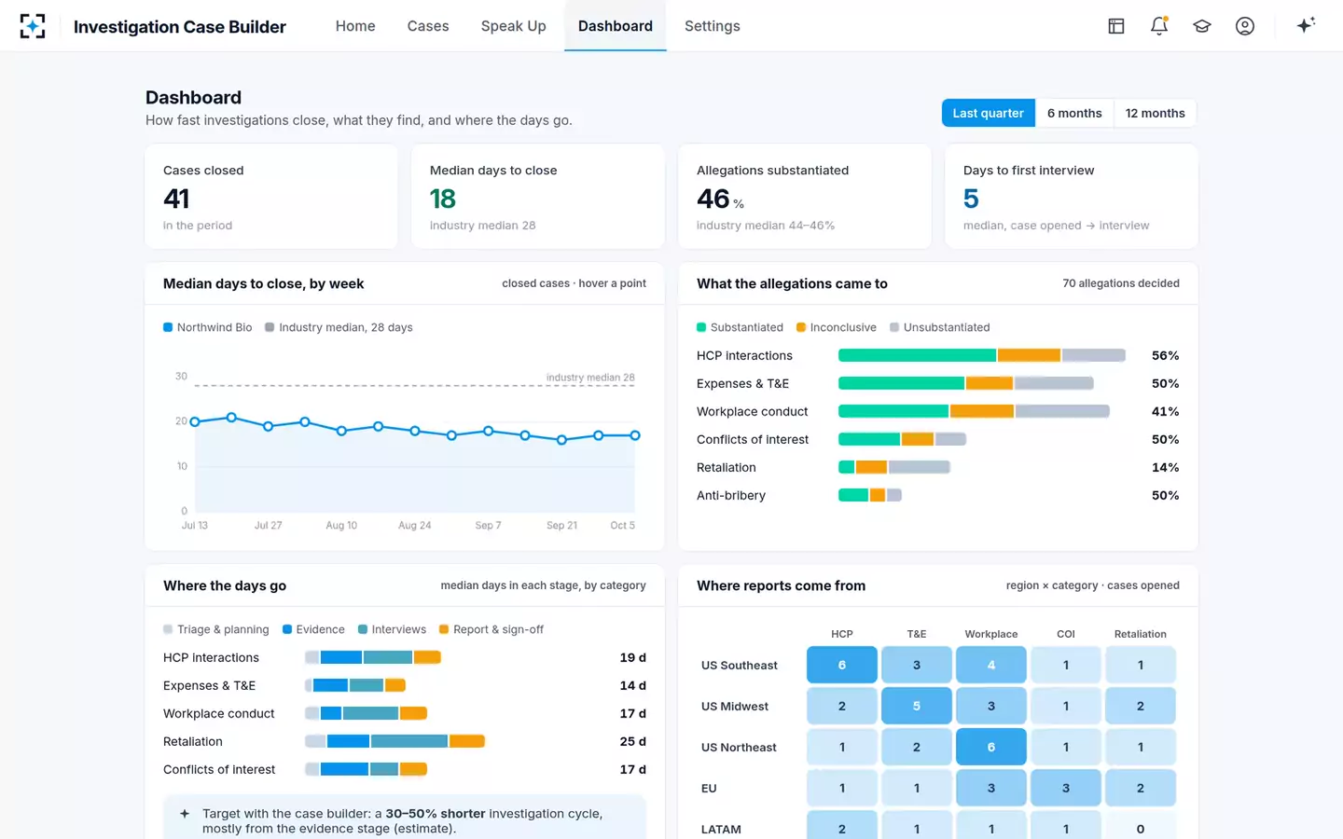This screenshot has width=1343, height=839.
Task: Click the Inconclusive legend marker
Action: click(x=801, y=327)
